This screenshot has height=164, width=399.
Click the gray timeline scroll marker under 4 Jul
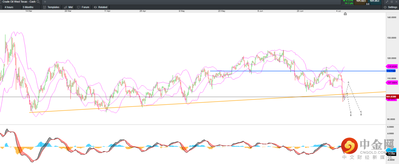pos(345,14)
